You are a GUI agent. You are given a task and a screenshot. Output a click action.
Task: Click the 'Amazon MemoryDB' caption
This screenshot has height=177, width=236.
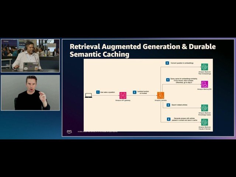pos(204,89)
